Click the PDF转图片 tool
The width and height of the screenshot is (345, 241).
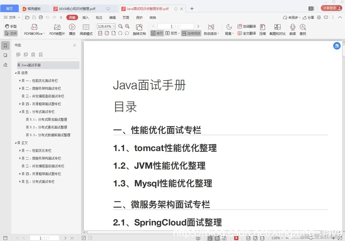click(x=57, y=29)
